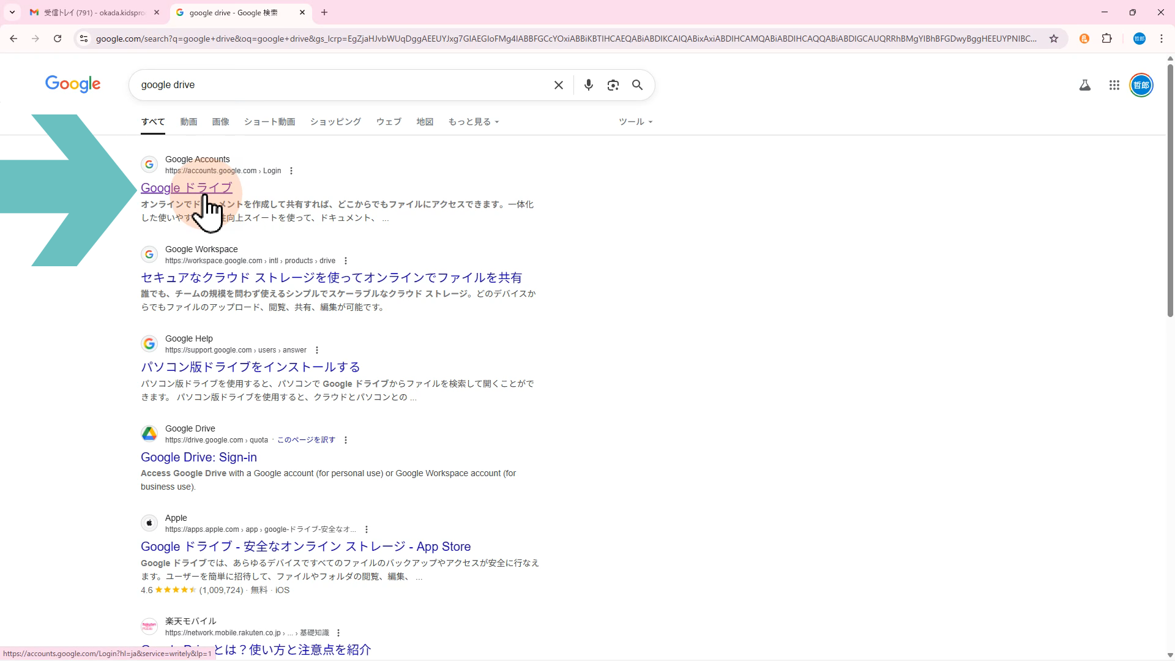
Task: Clear the search box text
Action: pyautogui.click(x=558, y=85)
